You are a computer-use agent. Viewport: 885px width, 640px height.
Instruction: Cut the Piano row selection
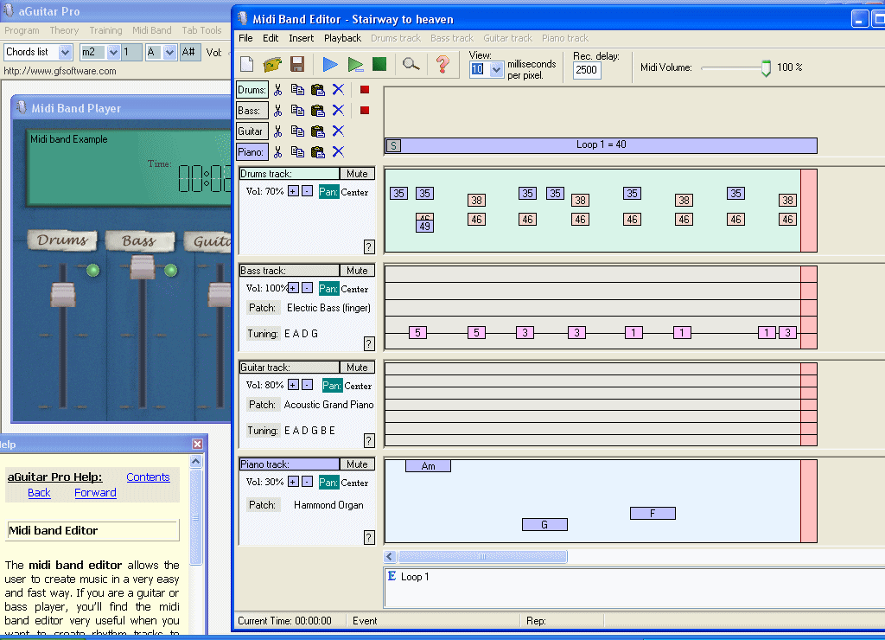pyautogui.click(x=277, y=152)
